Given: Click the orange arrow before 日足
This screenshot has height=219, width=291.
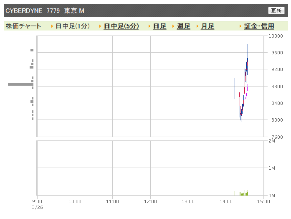Looking at the screenshot, I should (x=149, y=26).
